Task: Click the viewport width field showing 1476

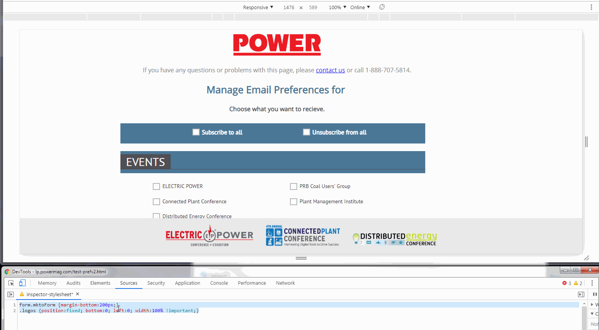Action: (289, 7)
